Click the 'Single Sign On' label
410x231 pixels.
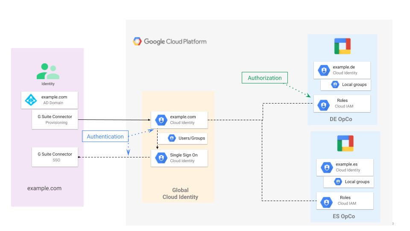tap(184, 155)
